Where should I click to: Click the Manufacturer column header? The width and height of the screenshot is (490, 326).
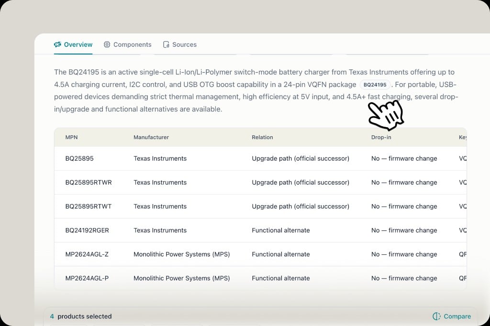(151, 137)
